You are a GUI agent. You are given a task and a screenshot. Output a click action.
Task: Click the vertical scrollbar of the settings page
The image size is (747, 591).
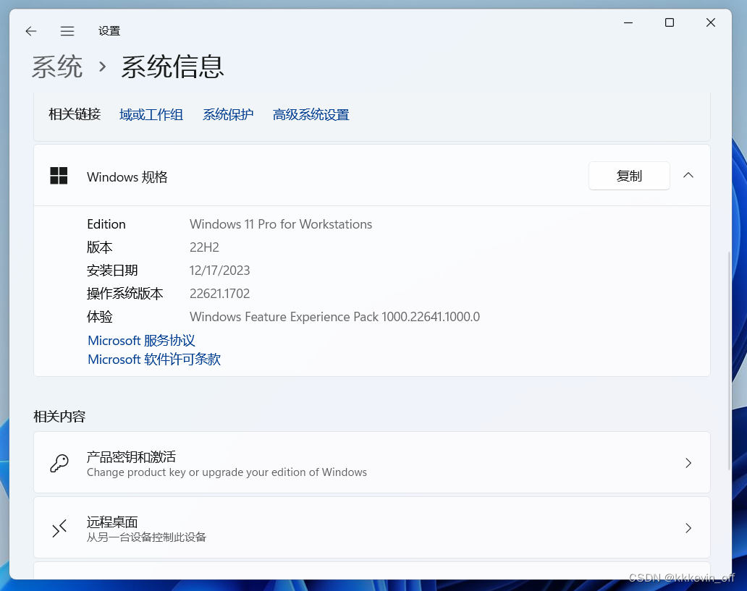[x=729, y=360]
